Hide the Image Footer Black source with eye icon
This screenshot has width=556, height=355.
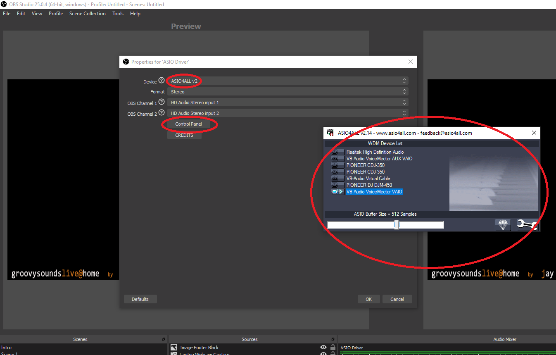[x=323, y=348]
